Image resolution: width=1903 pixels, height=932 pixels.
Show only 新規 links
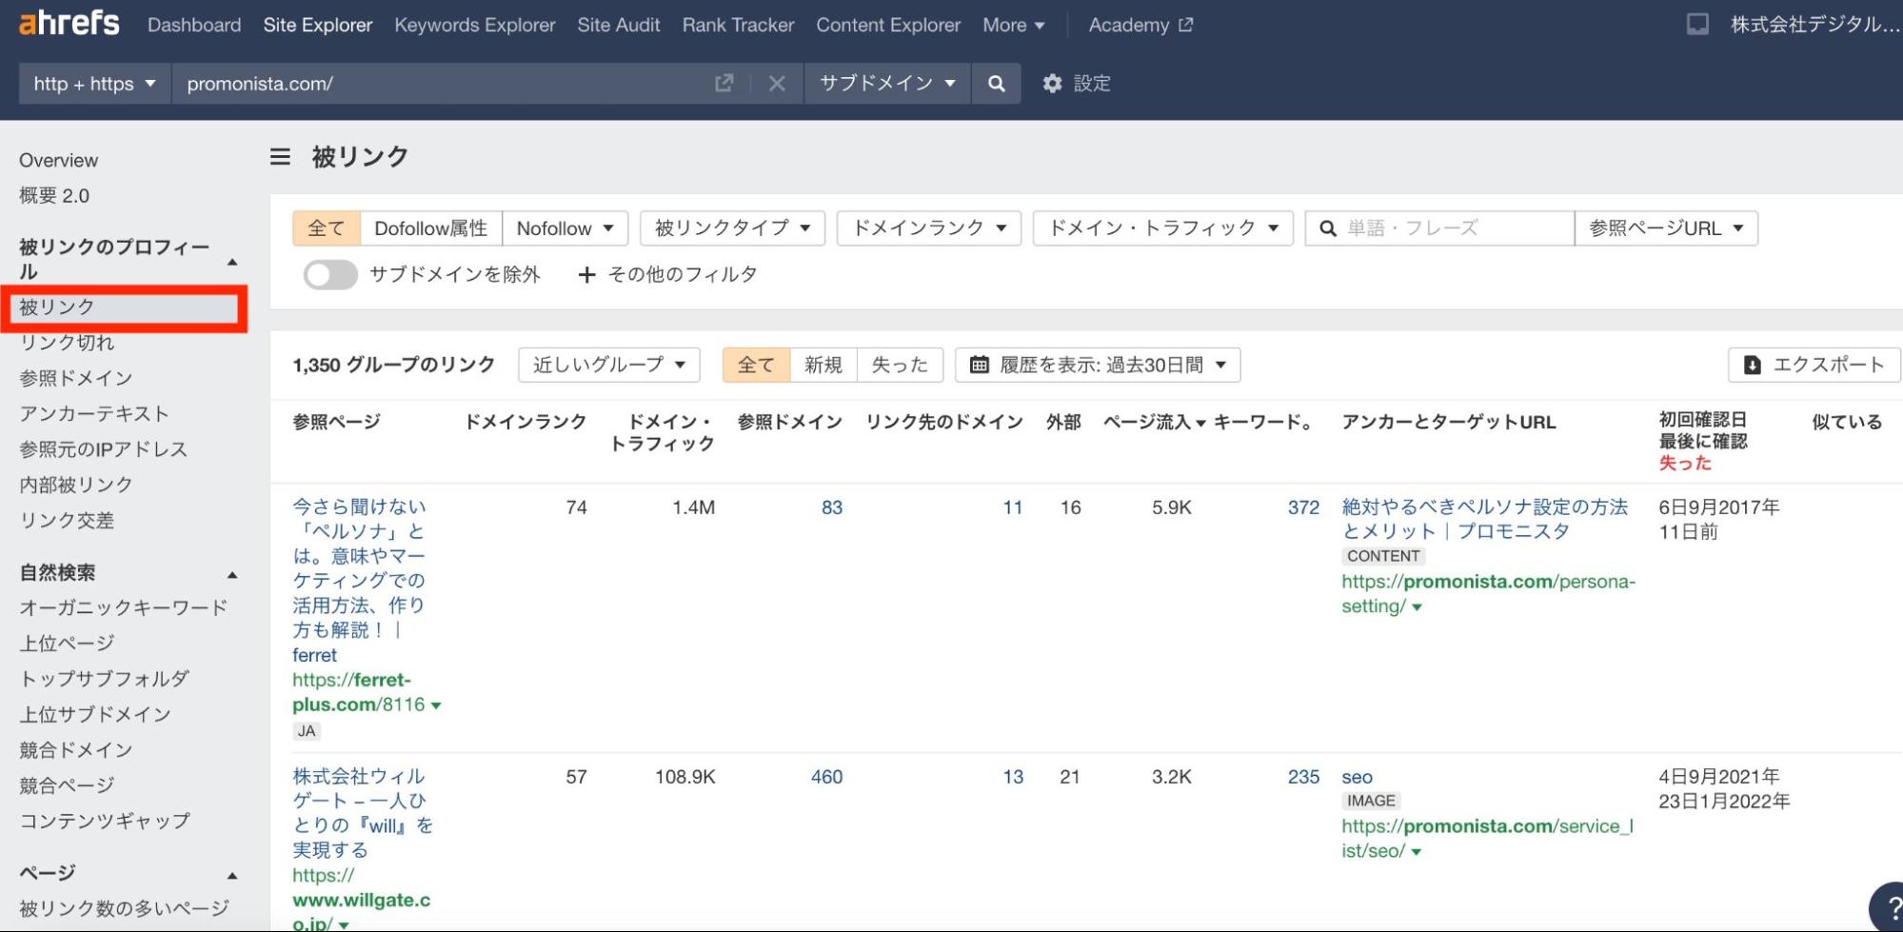(x=823, y=366)
